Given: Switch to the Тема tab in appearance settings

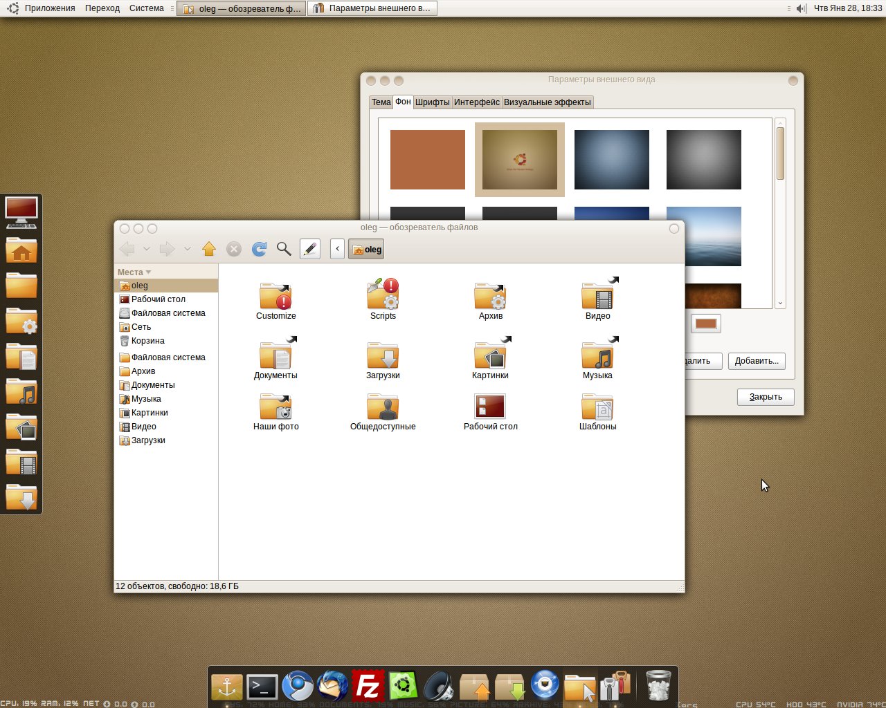Looking at the screenshot, I should 381,102.
